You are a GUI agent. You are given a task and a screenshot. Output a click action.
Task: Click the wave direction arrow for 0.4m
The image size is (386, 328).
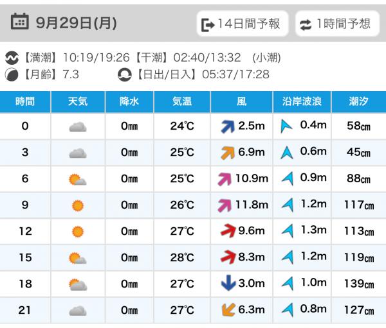click(286, 126)
